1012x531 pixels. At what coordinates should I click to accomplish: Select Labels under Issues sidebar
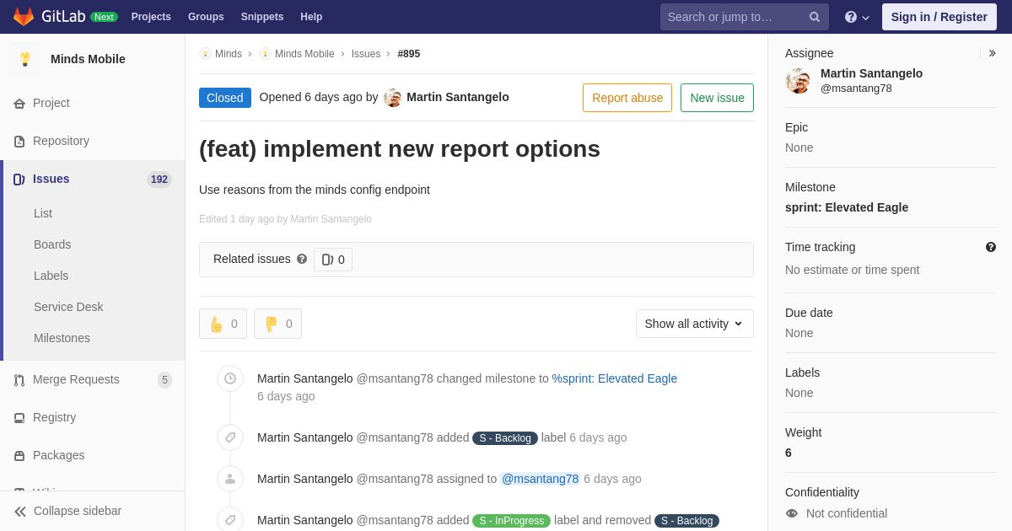pyautogui.click(x=51, y=276)
